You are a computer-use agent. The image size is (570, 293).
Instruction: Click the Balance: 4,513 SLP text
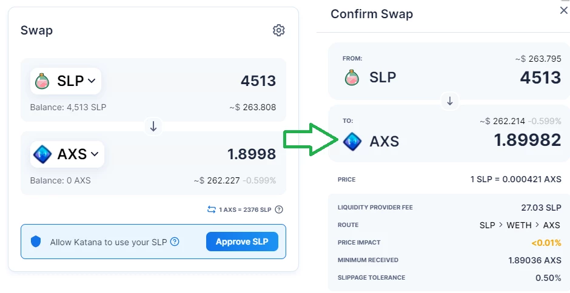point(69,108)
